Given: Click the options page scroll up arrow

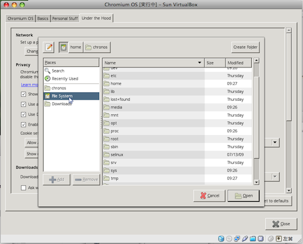Looking at the screenshot, I should click(288, 30).
